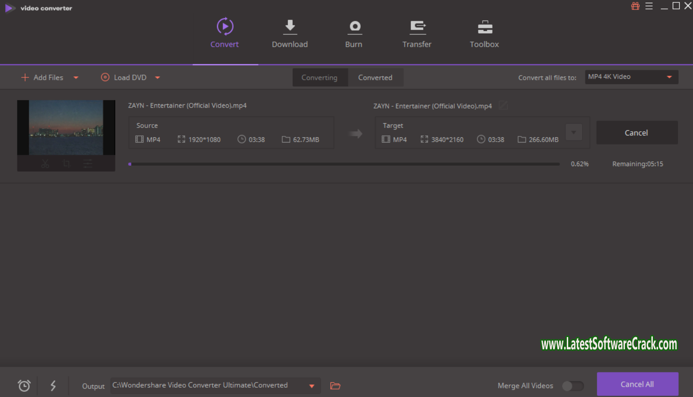Viewport: 693px width, 397px height.
Task: Open the gift promotion icon
Action: pyautogui.click(x=635, y=6)
